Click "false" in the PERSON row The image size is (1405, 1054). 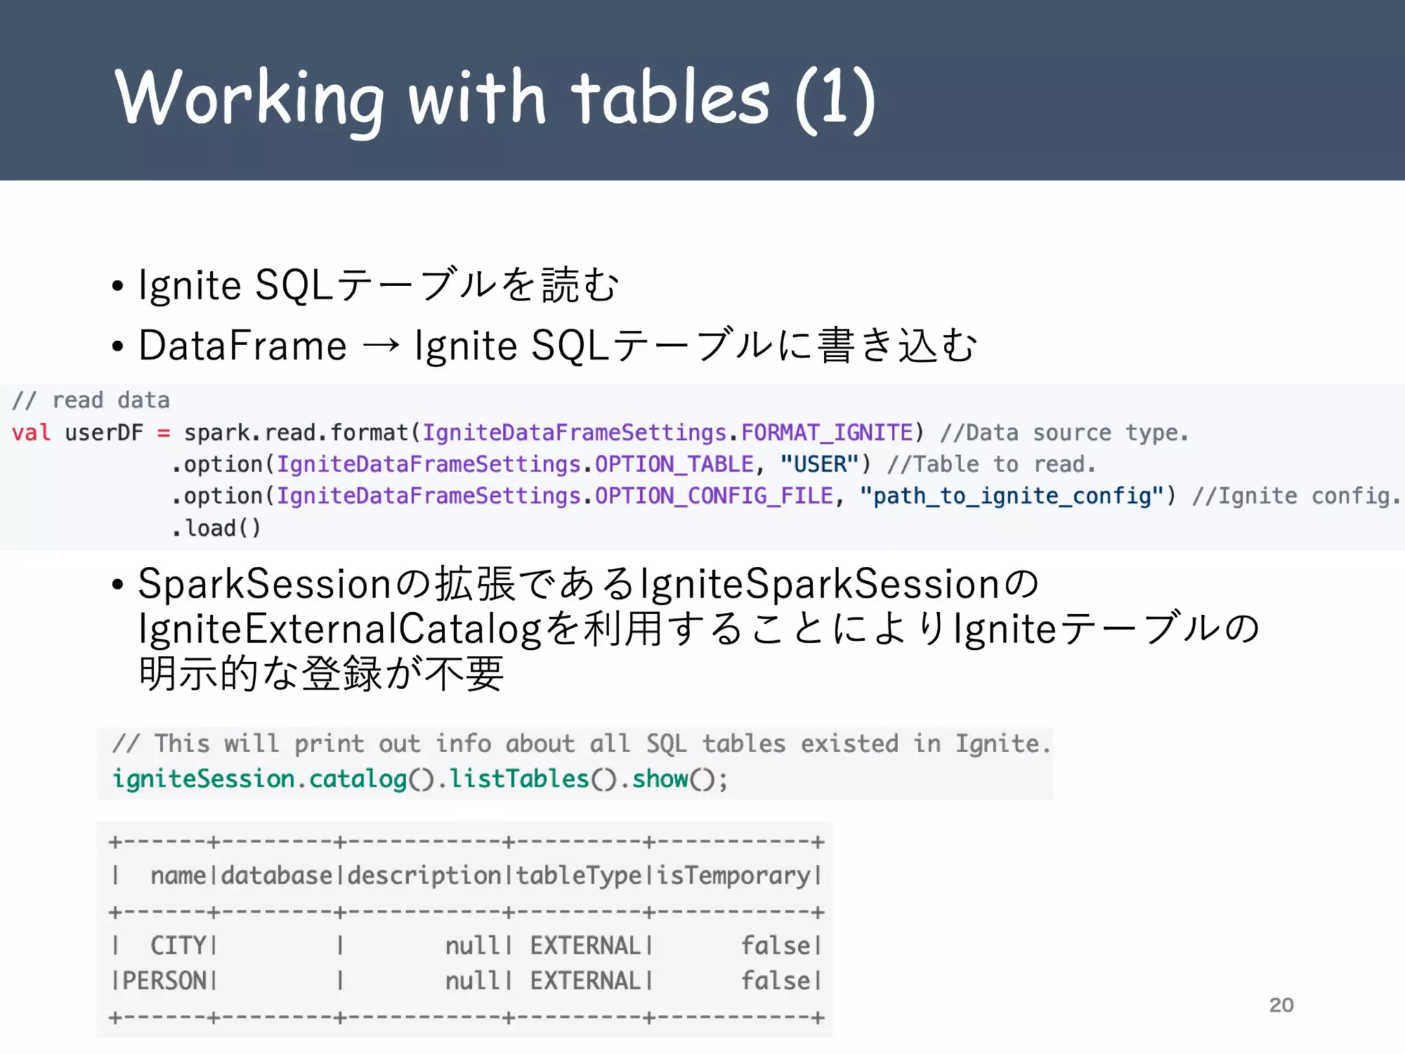coord(777,981)
